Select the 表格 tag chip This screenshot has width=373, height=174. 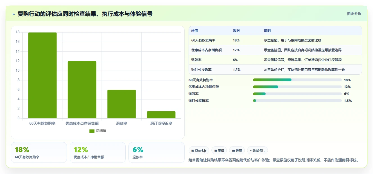coord(219,150)
